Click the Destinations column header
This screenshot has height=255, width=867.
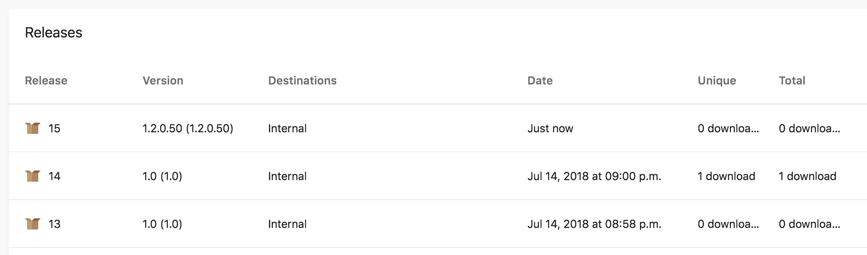tap(302, 80)
